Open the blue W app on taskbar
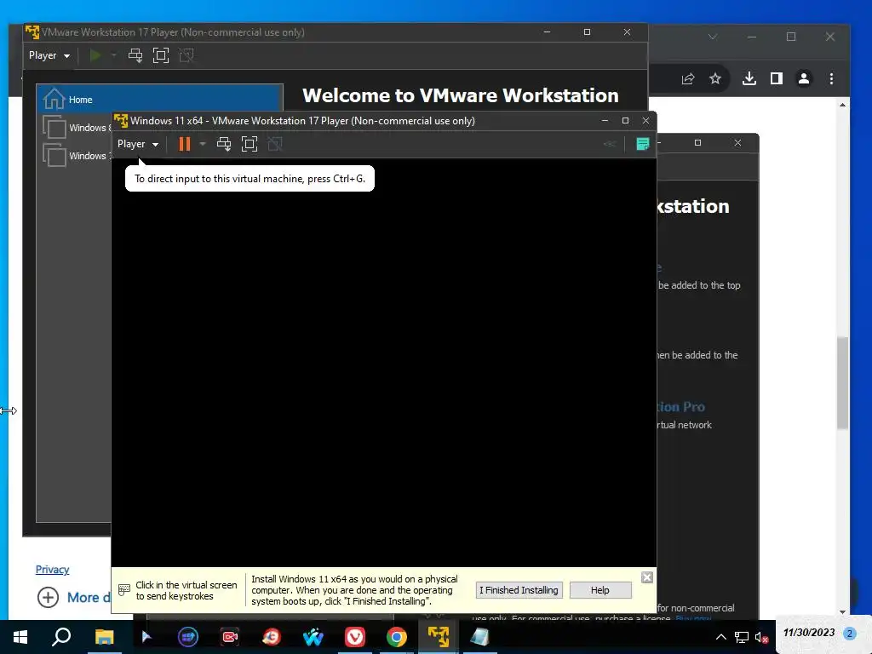This screenshot has width=872, height=654. [x=313, y=637]
